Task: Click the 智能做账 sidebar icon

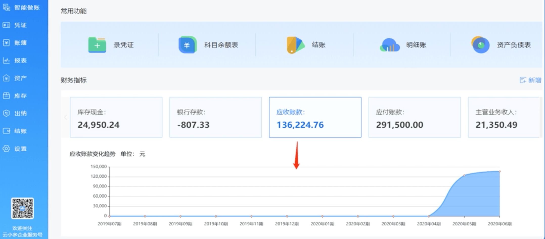Action: [x=7, y=8]
